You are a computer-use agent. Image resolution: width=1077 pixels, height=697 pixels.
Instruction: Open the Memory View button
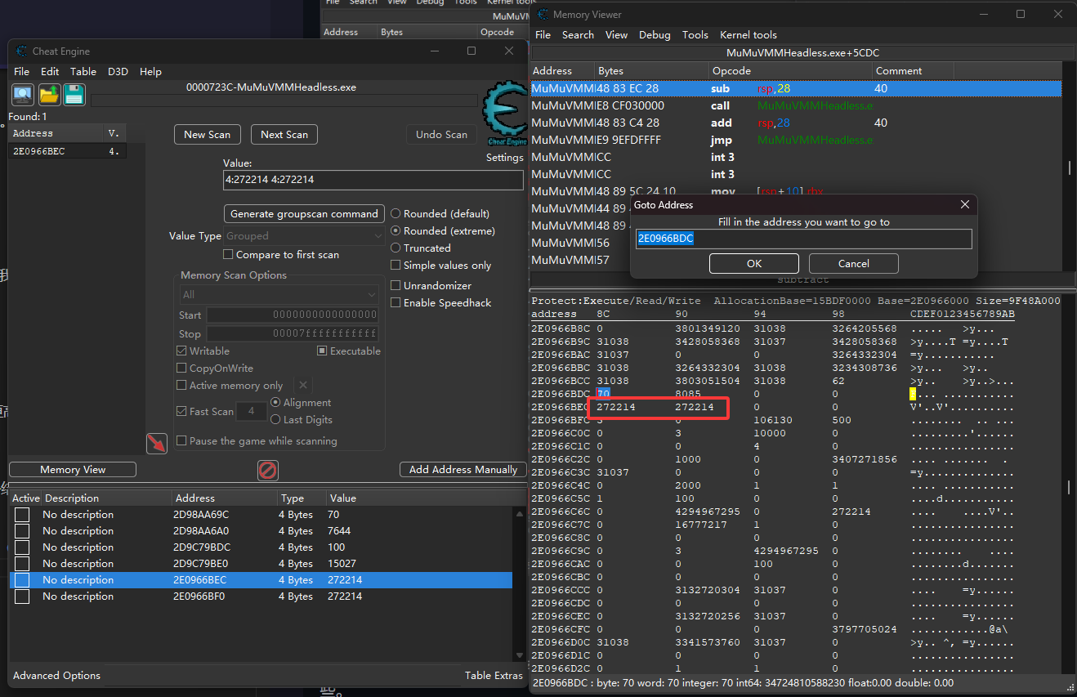(x=73, y=470)
